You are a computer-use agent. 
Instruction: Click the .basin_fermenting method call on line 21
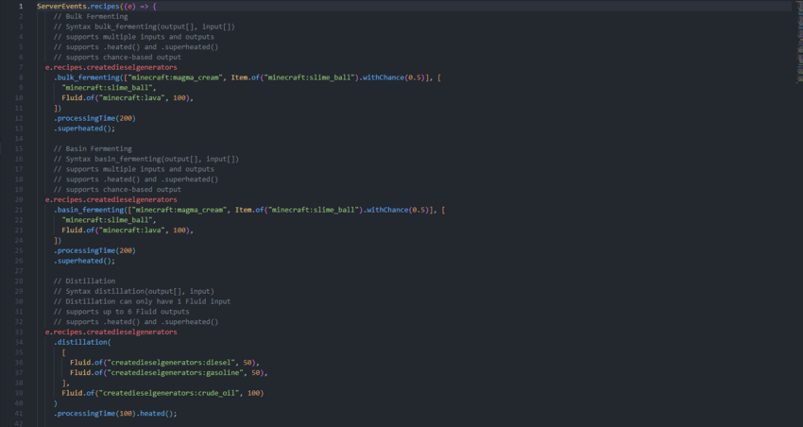(x=89, y=210)
